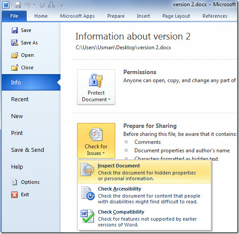
Task: Click the Options text label in sidebar
Action: [30, 182]
